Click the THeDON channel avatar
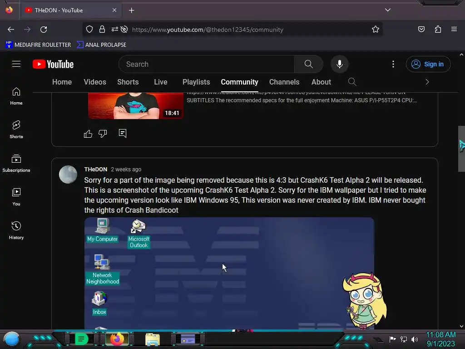This screenshot has height=349, width=465. click(68, 174)
